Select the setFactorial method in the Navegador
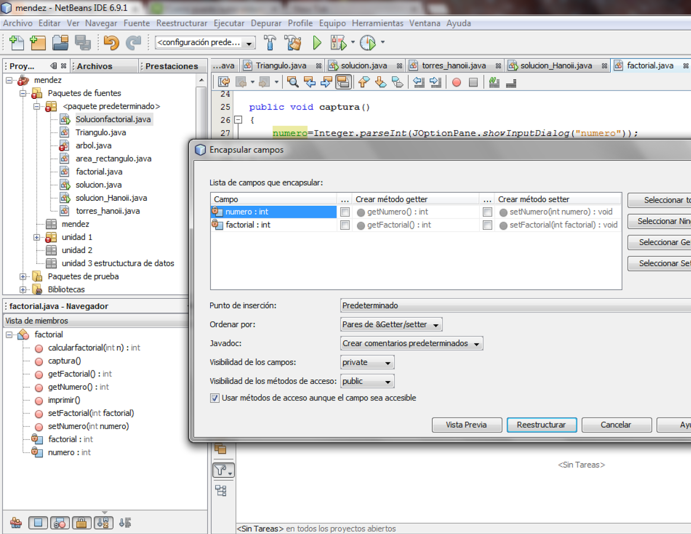 90,413
